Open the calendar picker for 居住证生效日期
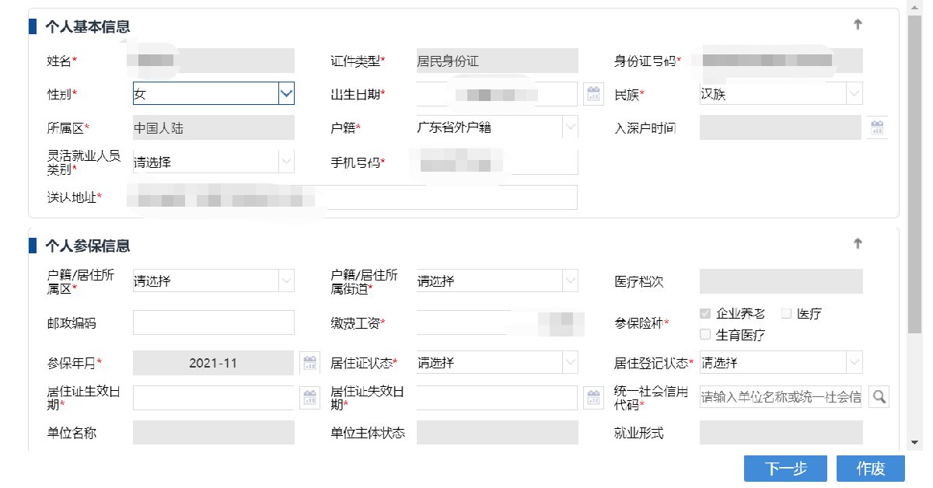Viewport: 933px width, 488px height. click(x=310, y=397)
